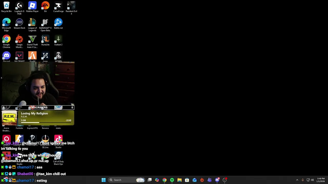Select the League of Legends shortcut
The width and height of the screenshot is (328, 184).
click(x=32, y=25)
